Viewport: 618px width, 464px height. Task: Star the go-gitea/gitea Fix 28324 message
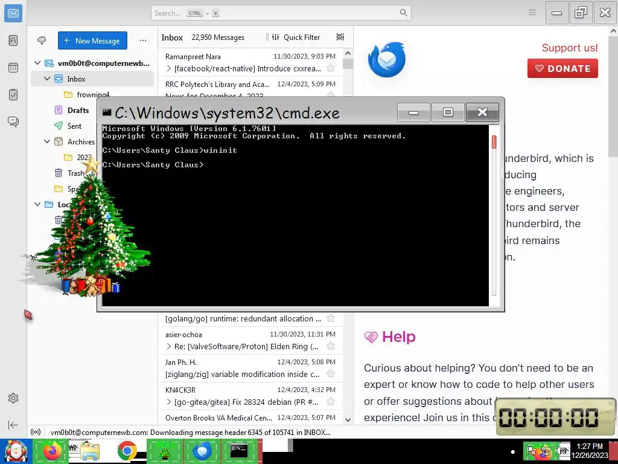tap(331, 402)
